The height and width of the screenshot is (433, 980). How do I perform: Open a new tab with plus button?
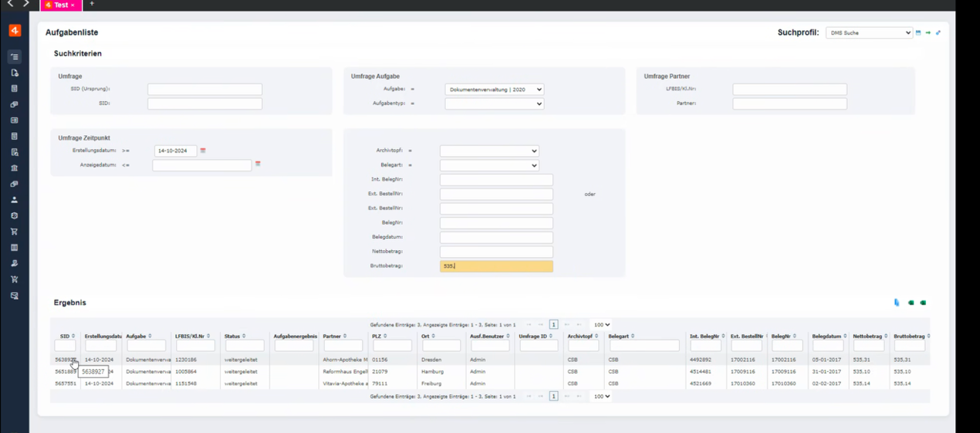[x=92, y=5]
